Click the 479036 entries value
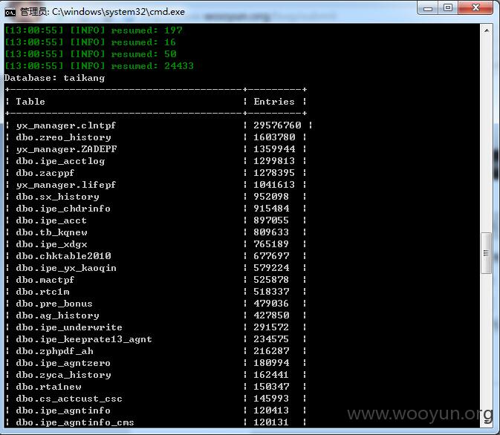Viewport: 500px width, 435px height. 271,304
